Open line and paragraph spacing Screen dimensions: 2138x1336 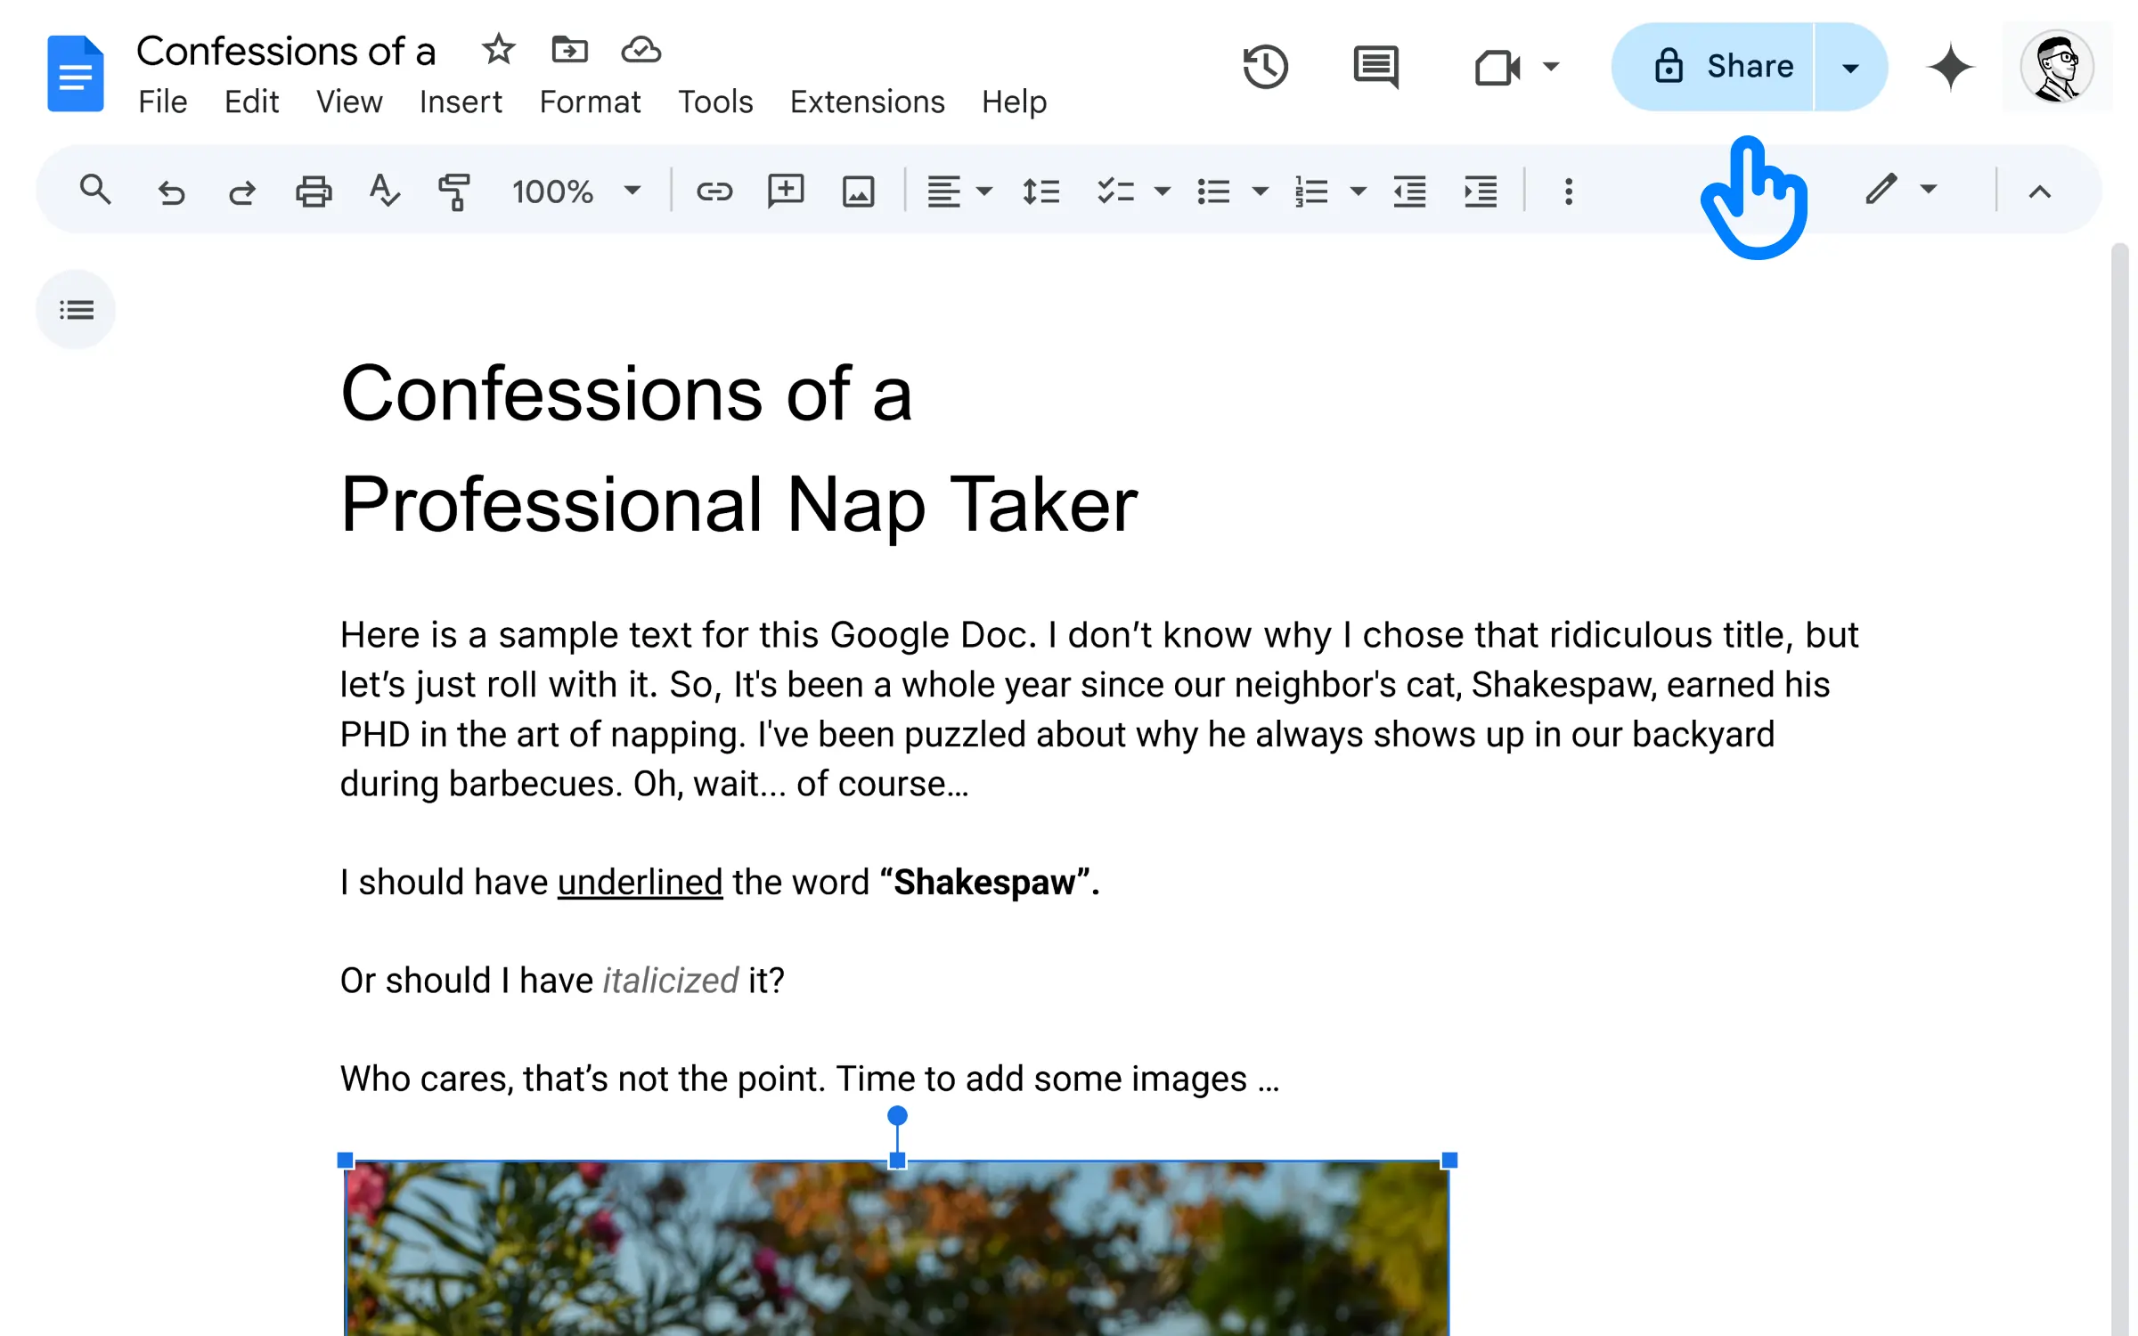(x=1040, y=191)
